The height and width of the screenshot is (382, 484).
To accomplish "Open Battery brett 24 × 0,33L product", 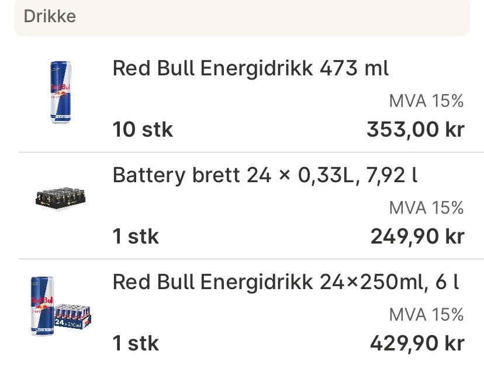I will 265,175.
